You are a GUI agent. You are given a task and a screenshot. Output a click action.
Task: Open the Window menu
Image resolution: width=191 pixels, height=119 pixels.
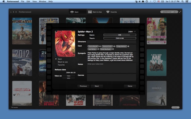42,1
